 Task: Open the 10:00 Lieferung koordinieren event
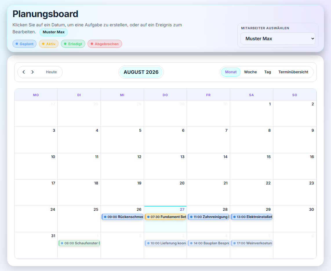pos(165,243)
